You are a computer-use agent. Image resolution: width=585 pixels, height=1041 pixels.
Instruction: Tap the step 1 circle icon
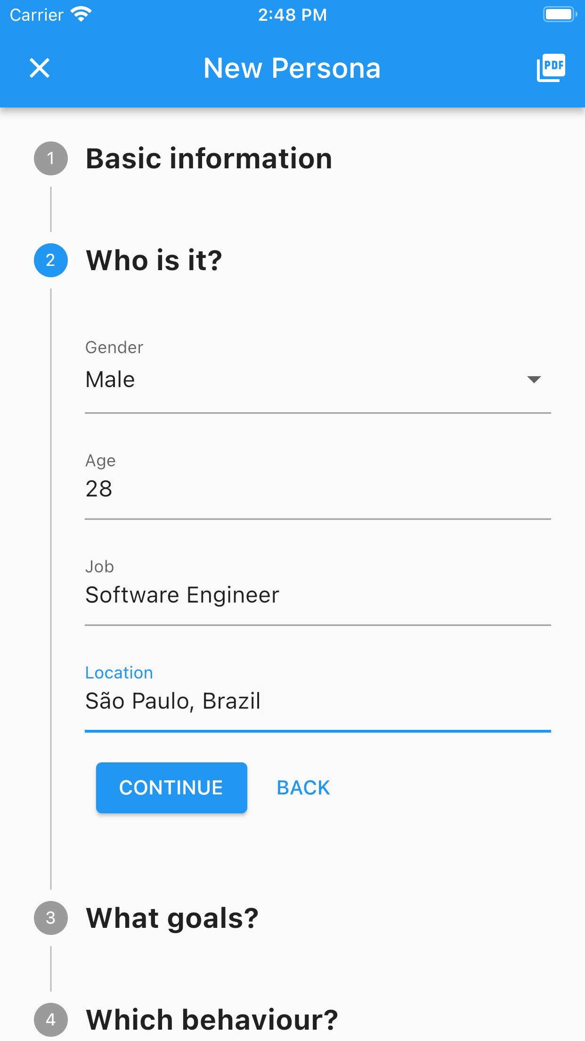point(51,158)
